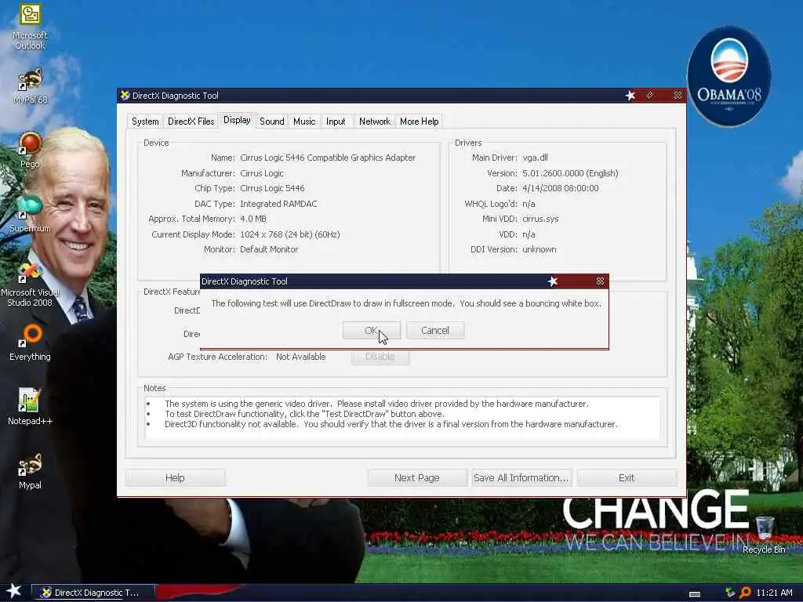Click the star button on the test prompt title bar

[x=553, y=281]
